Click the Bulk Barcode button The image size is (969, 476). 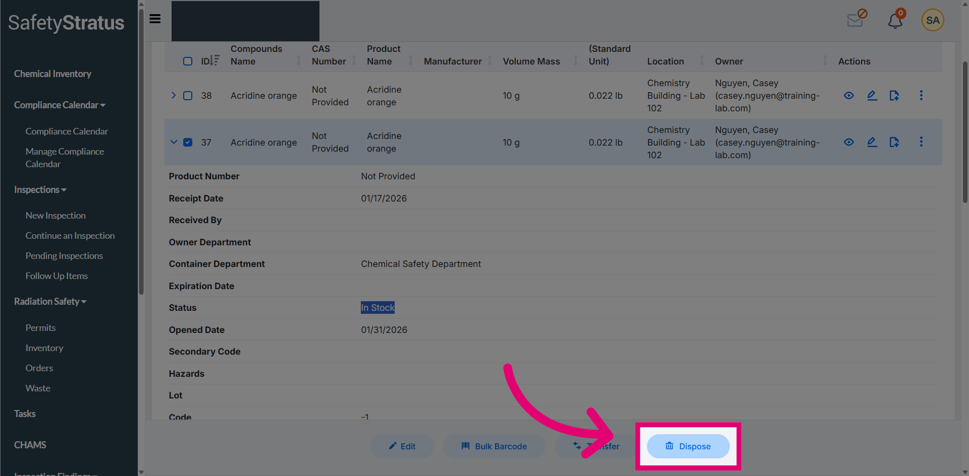(x=494, y=446)
